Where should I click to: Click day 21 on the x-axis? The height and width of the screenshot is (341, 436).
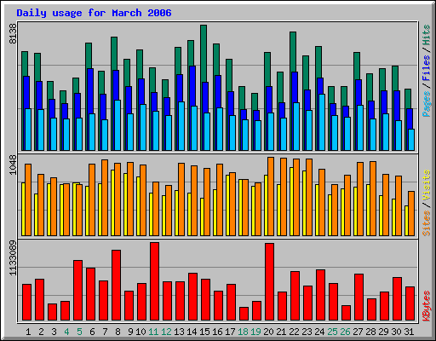click(281, 332)
